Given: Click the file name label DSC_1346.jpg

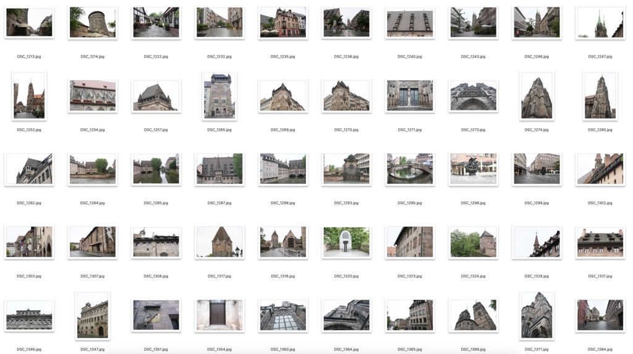Looking at the screenshot, I should [x=29, y=350].
